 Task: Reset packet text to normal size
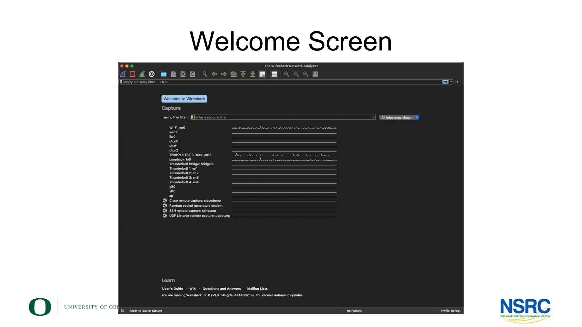(x=306, y=74)
